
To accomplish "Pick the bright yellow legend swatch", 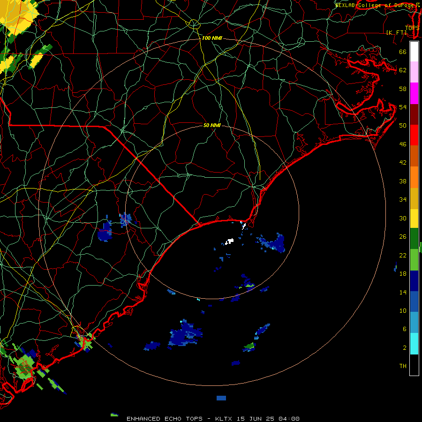I will click(x=414, y=219).
